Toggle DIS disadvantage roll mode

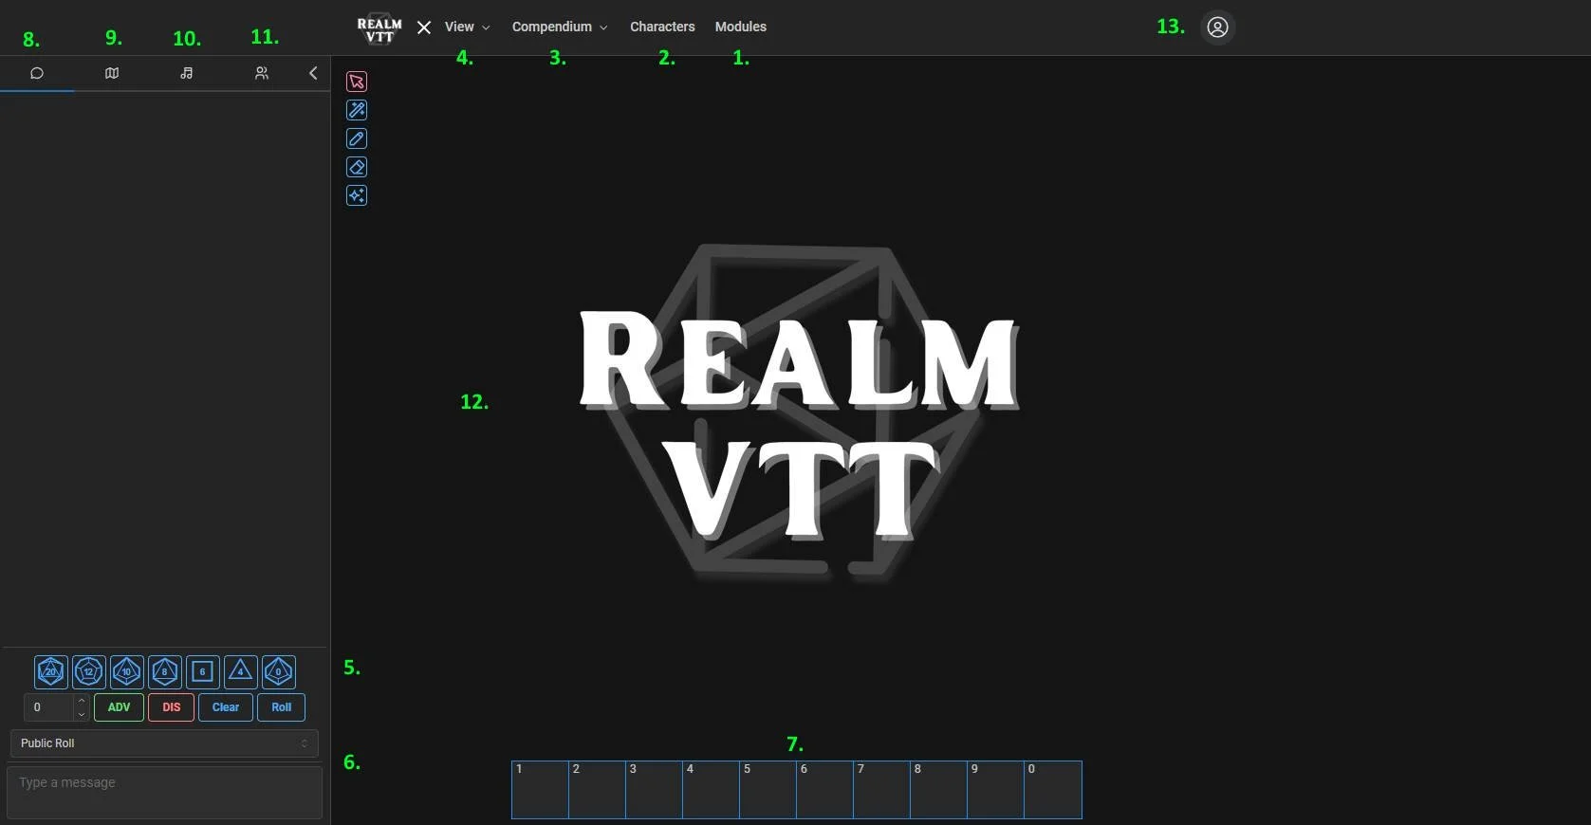click(x=171, y=707)
